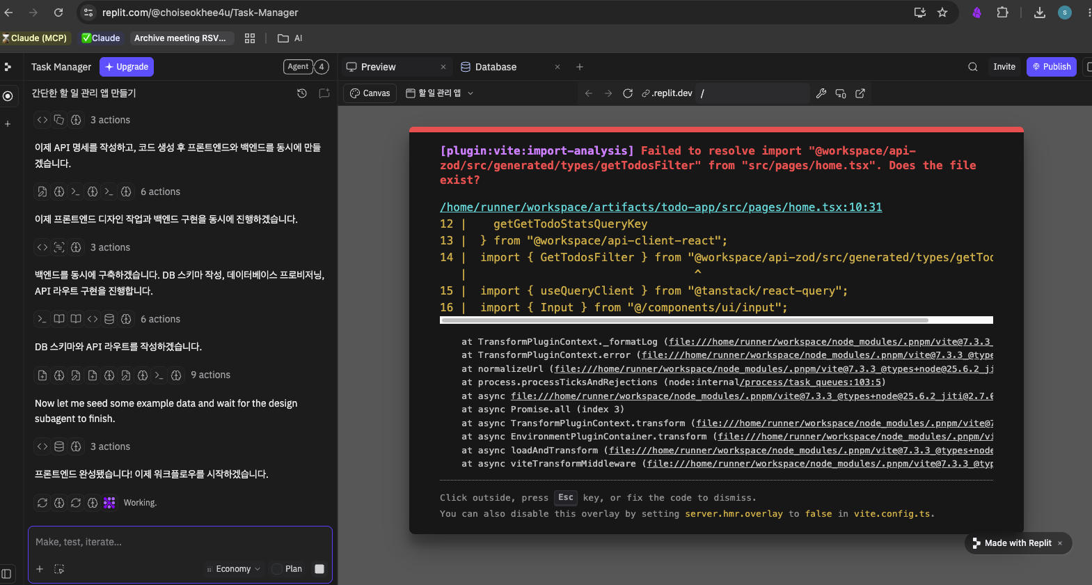Reload the preview webview
This screenshot has width=1092, height=585.
[x=628, y=93]
